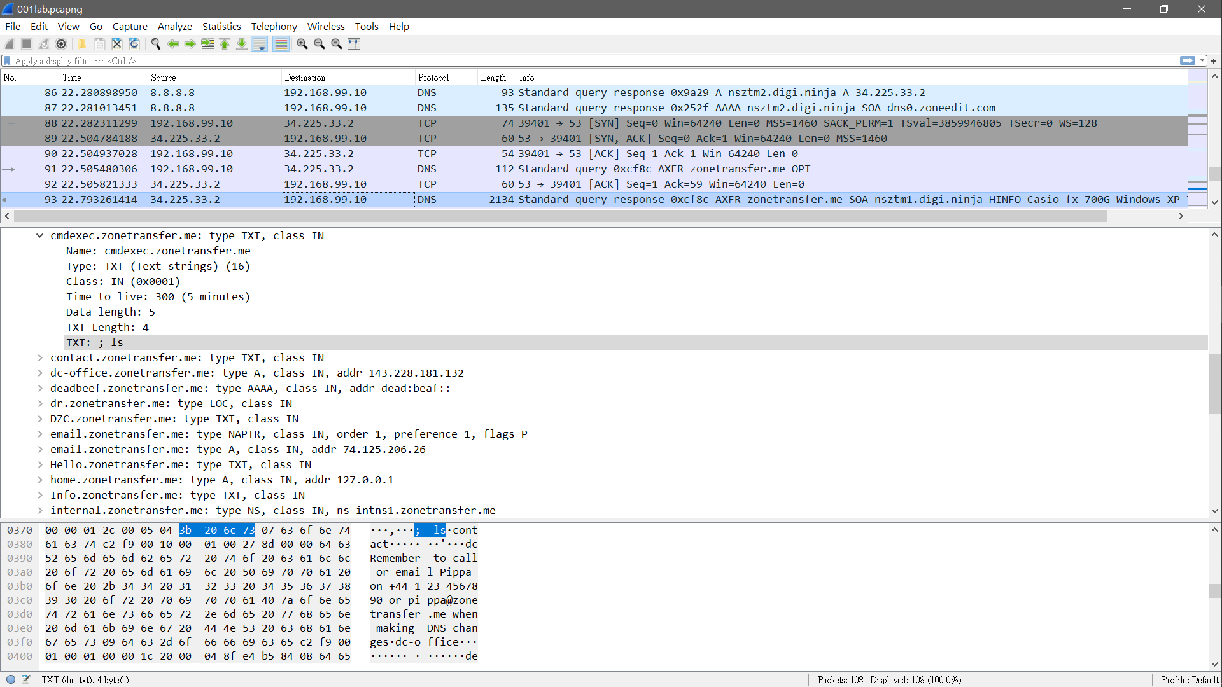Image resolution: width=1222 pixels, height=687 pixels.
Task: Click display filter bookmark icon
Action: click(7, 61)
